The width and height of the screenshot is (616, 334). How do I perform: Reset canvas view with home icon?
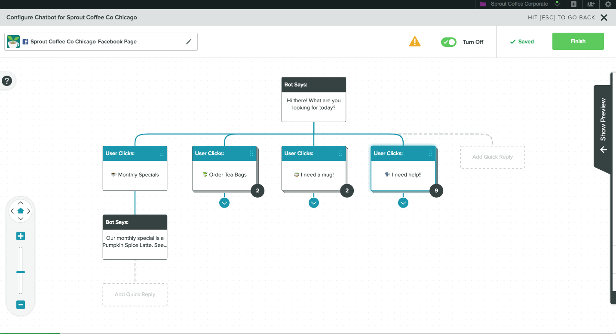click(21, 211)
